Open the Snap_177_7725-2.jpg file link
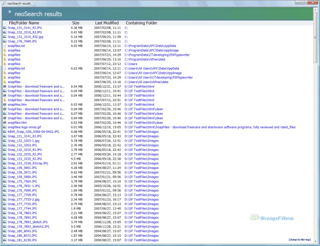320x246 pixels. 24,200
